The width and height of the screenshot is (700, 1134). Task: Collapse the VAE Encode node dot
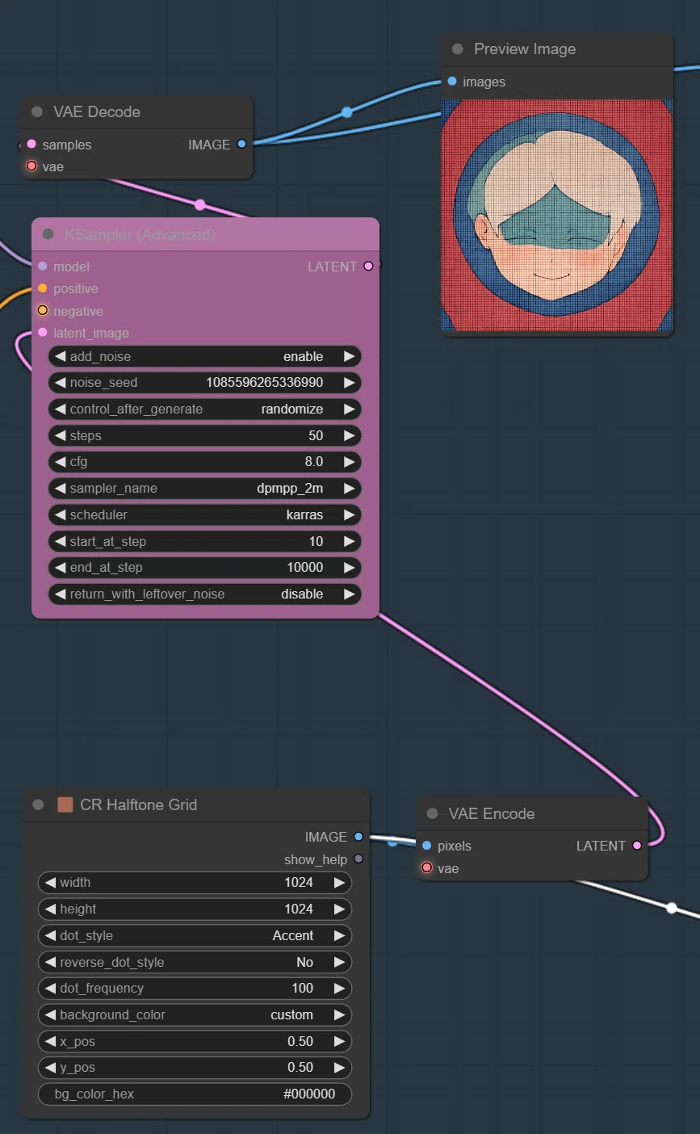pos(432,813)
